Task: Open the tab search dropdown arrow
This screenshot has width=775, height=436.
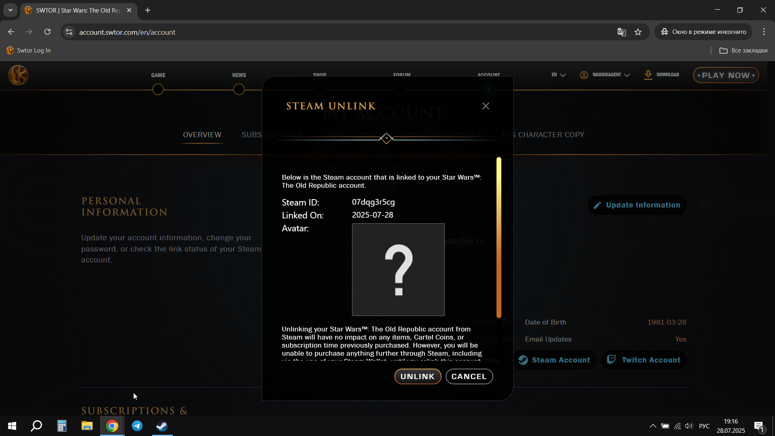Action: pyautogui.click(x=10, y=10)
